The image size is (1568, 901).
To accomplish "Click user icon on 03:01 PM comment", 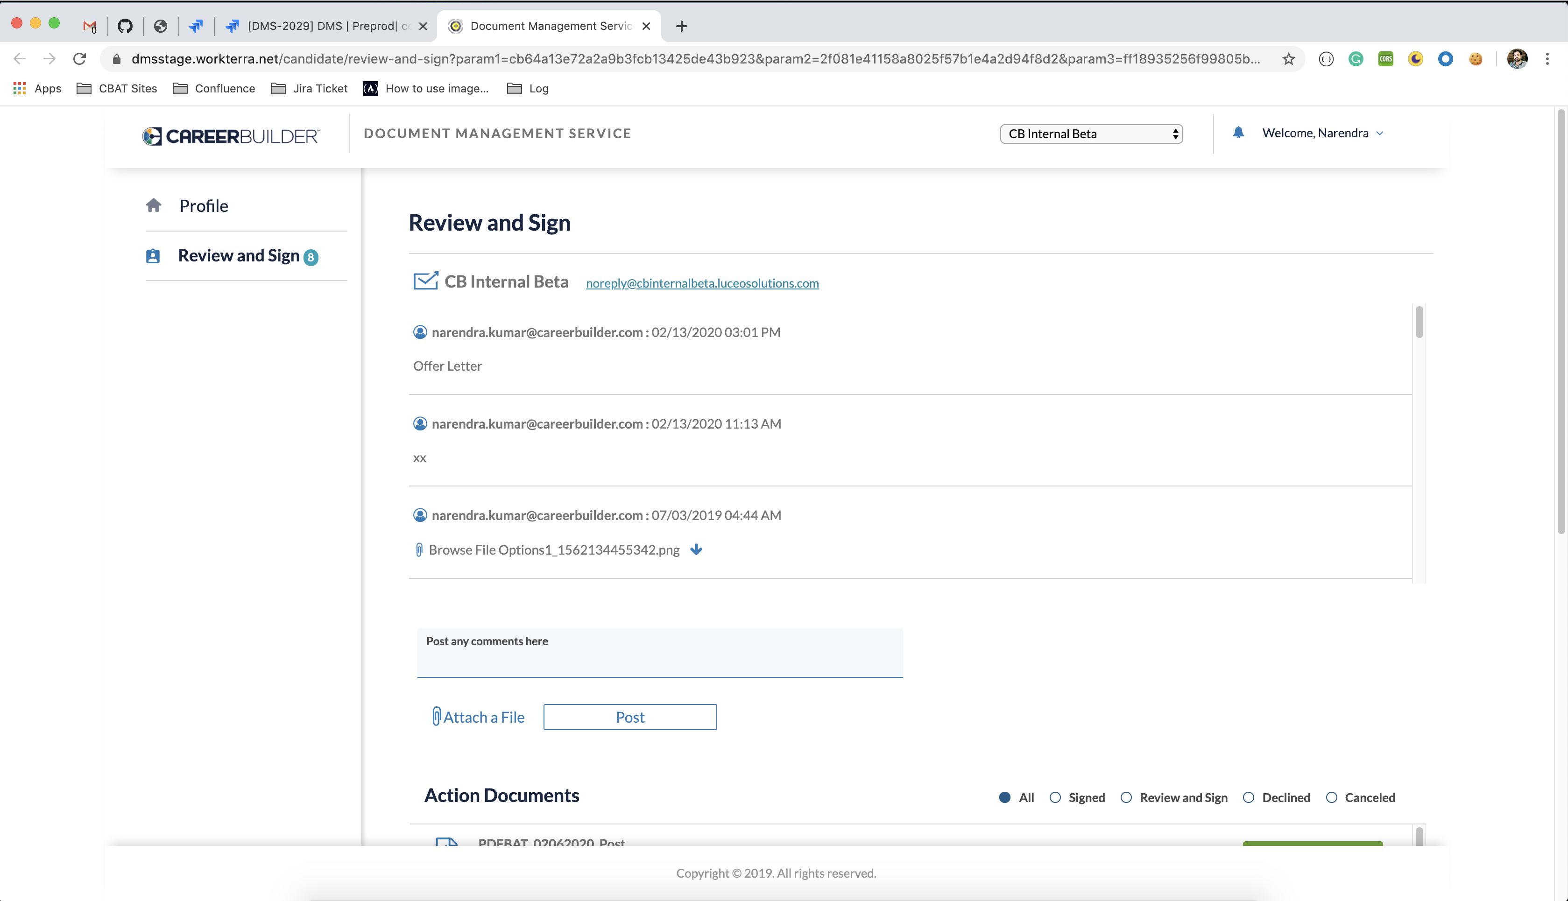I will [419, 332].
